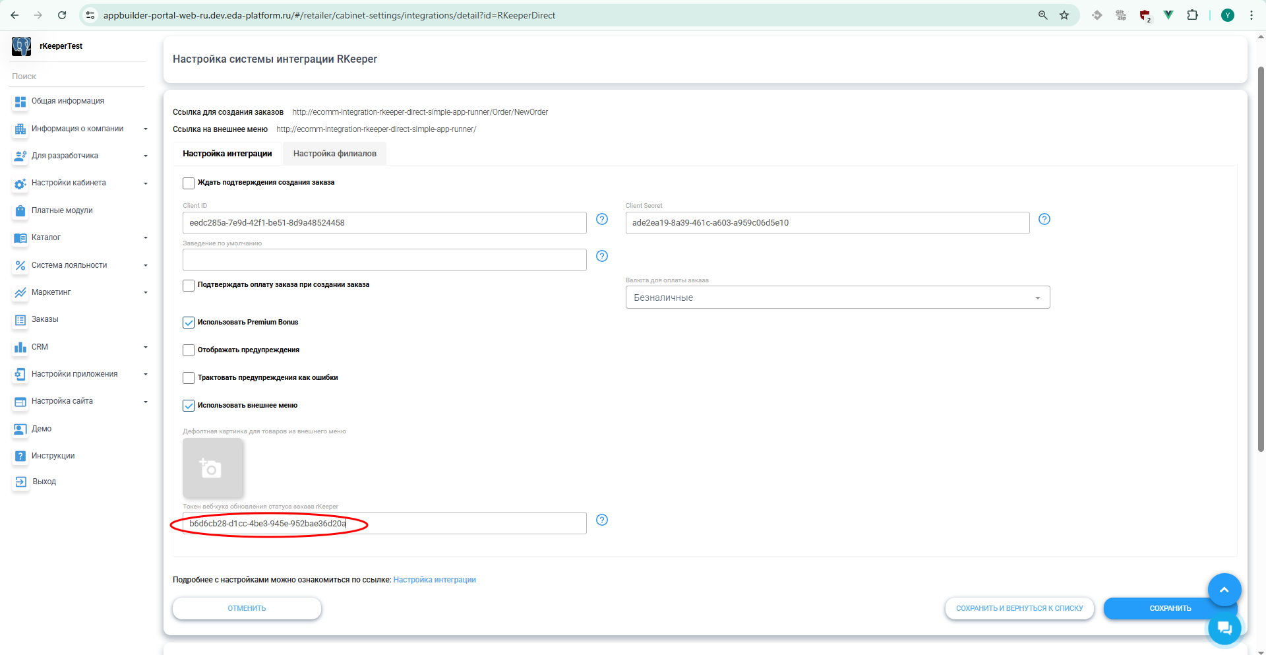Click the help icon beside webhook token field
The image size is (1266, 655).
(x=601, y=520)
